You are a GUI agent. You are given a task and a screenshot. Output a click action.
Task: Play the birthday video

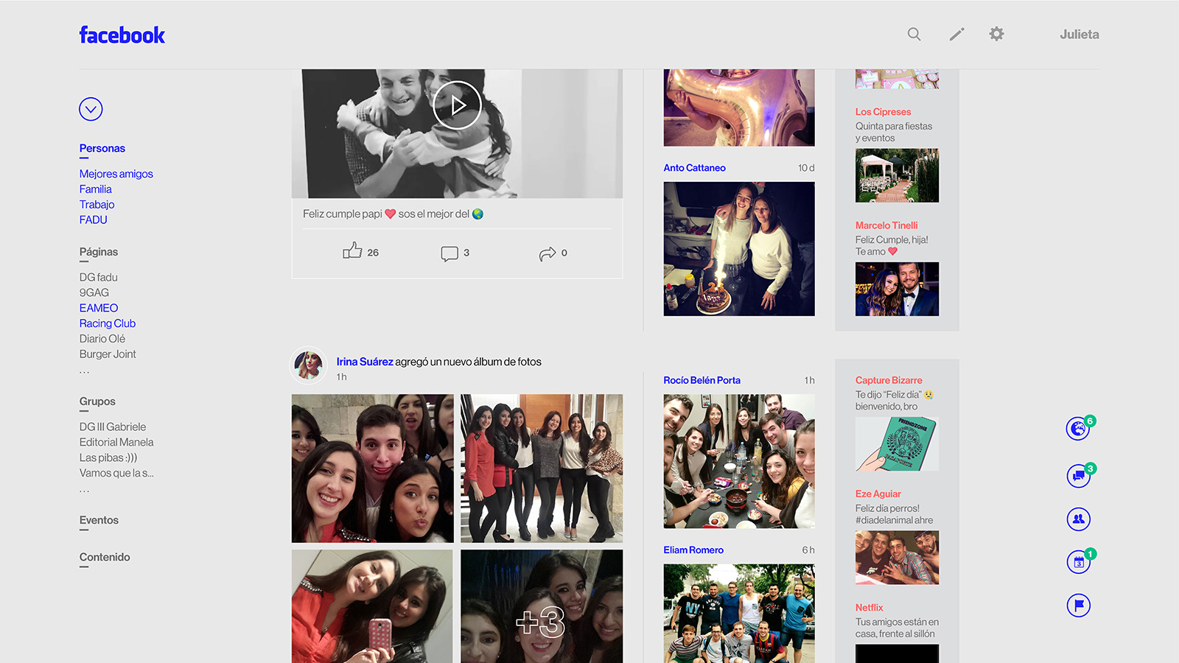(457, 105)
